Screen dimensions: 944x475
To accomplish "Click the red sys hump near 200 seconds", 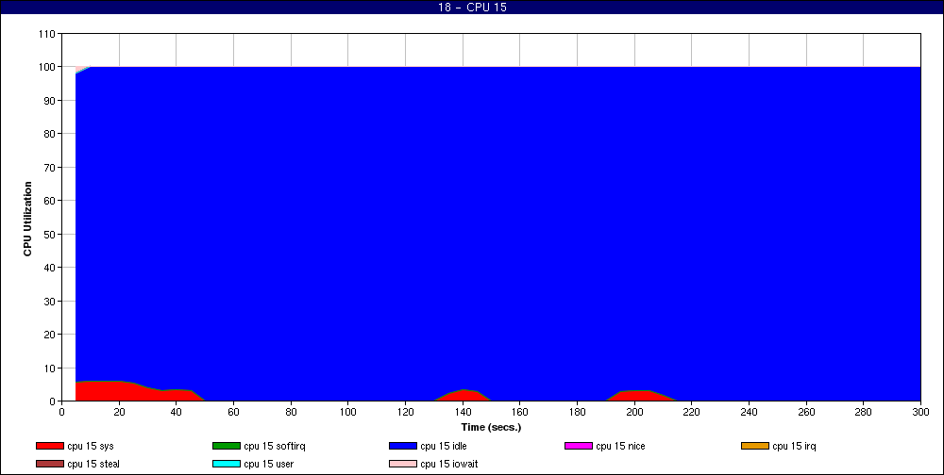I will 641,396.
